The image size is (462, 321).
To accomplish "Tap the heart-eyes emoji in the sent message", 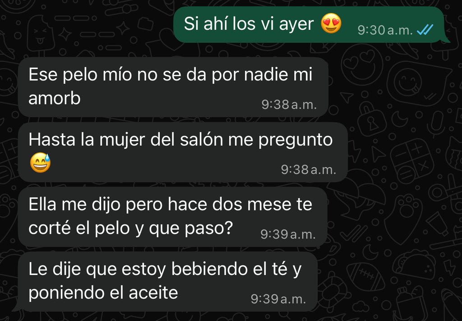I will coord(331,23).
